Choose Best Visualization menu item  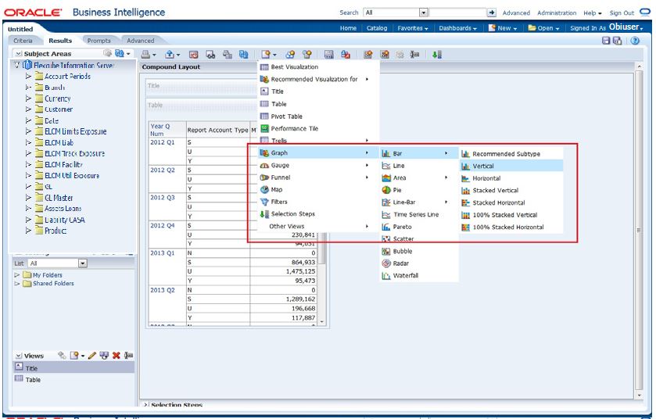pyautogui.click(x=318, y=67)
